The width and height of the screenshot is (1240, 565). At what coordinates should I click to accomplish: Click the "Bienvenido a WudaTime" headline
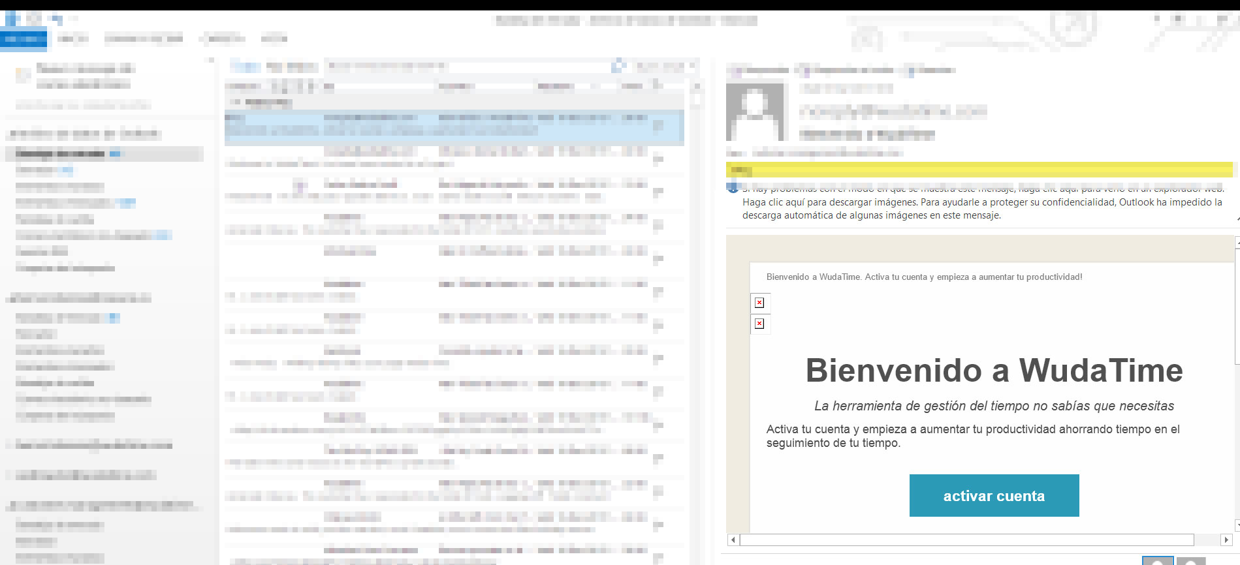click(994, 370)
